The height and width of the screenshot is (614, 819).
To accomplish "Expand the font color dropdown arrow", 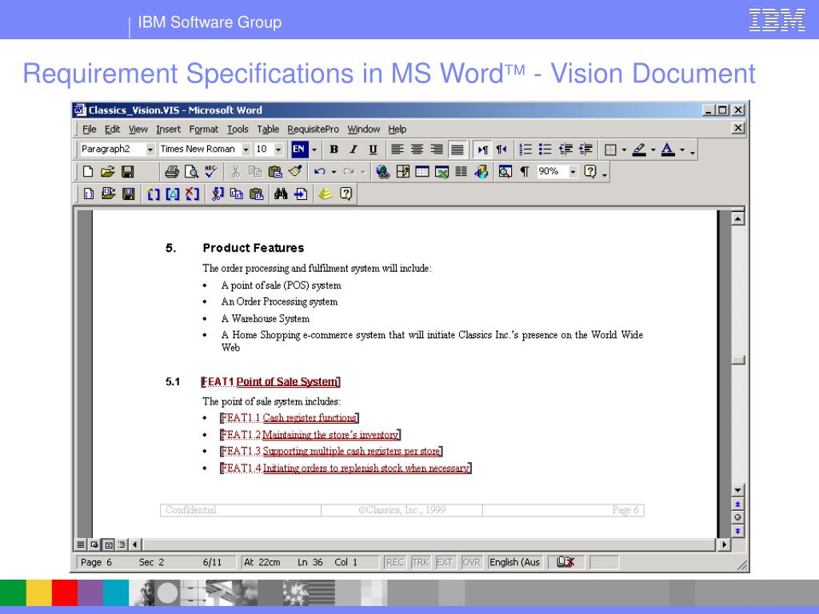I will (x=682, y=150).
